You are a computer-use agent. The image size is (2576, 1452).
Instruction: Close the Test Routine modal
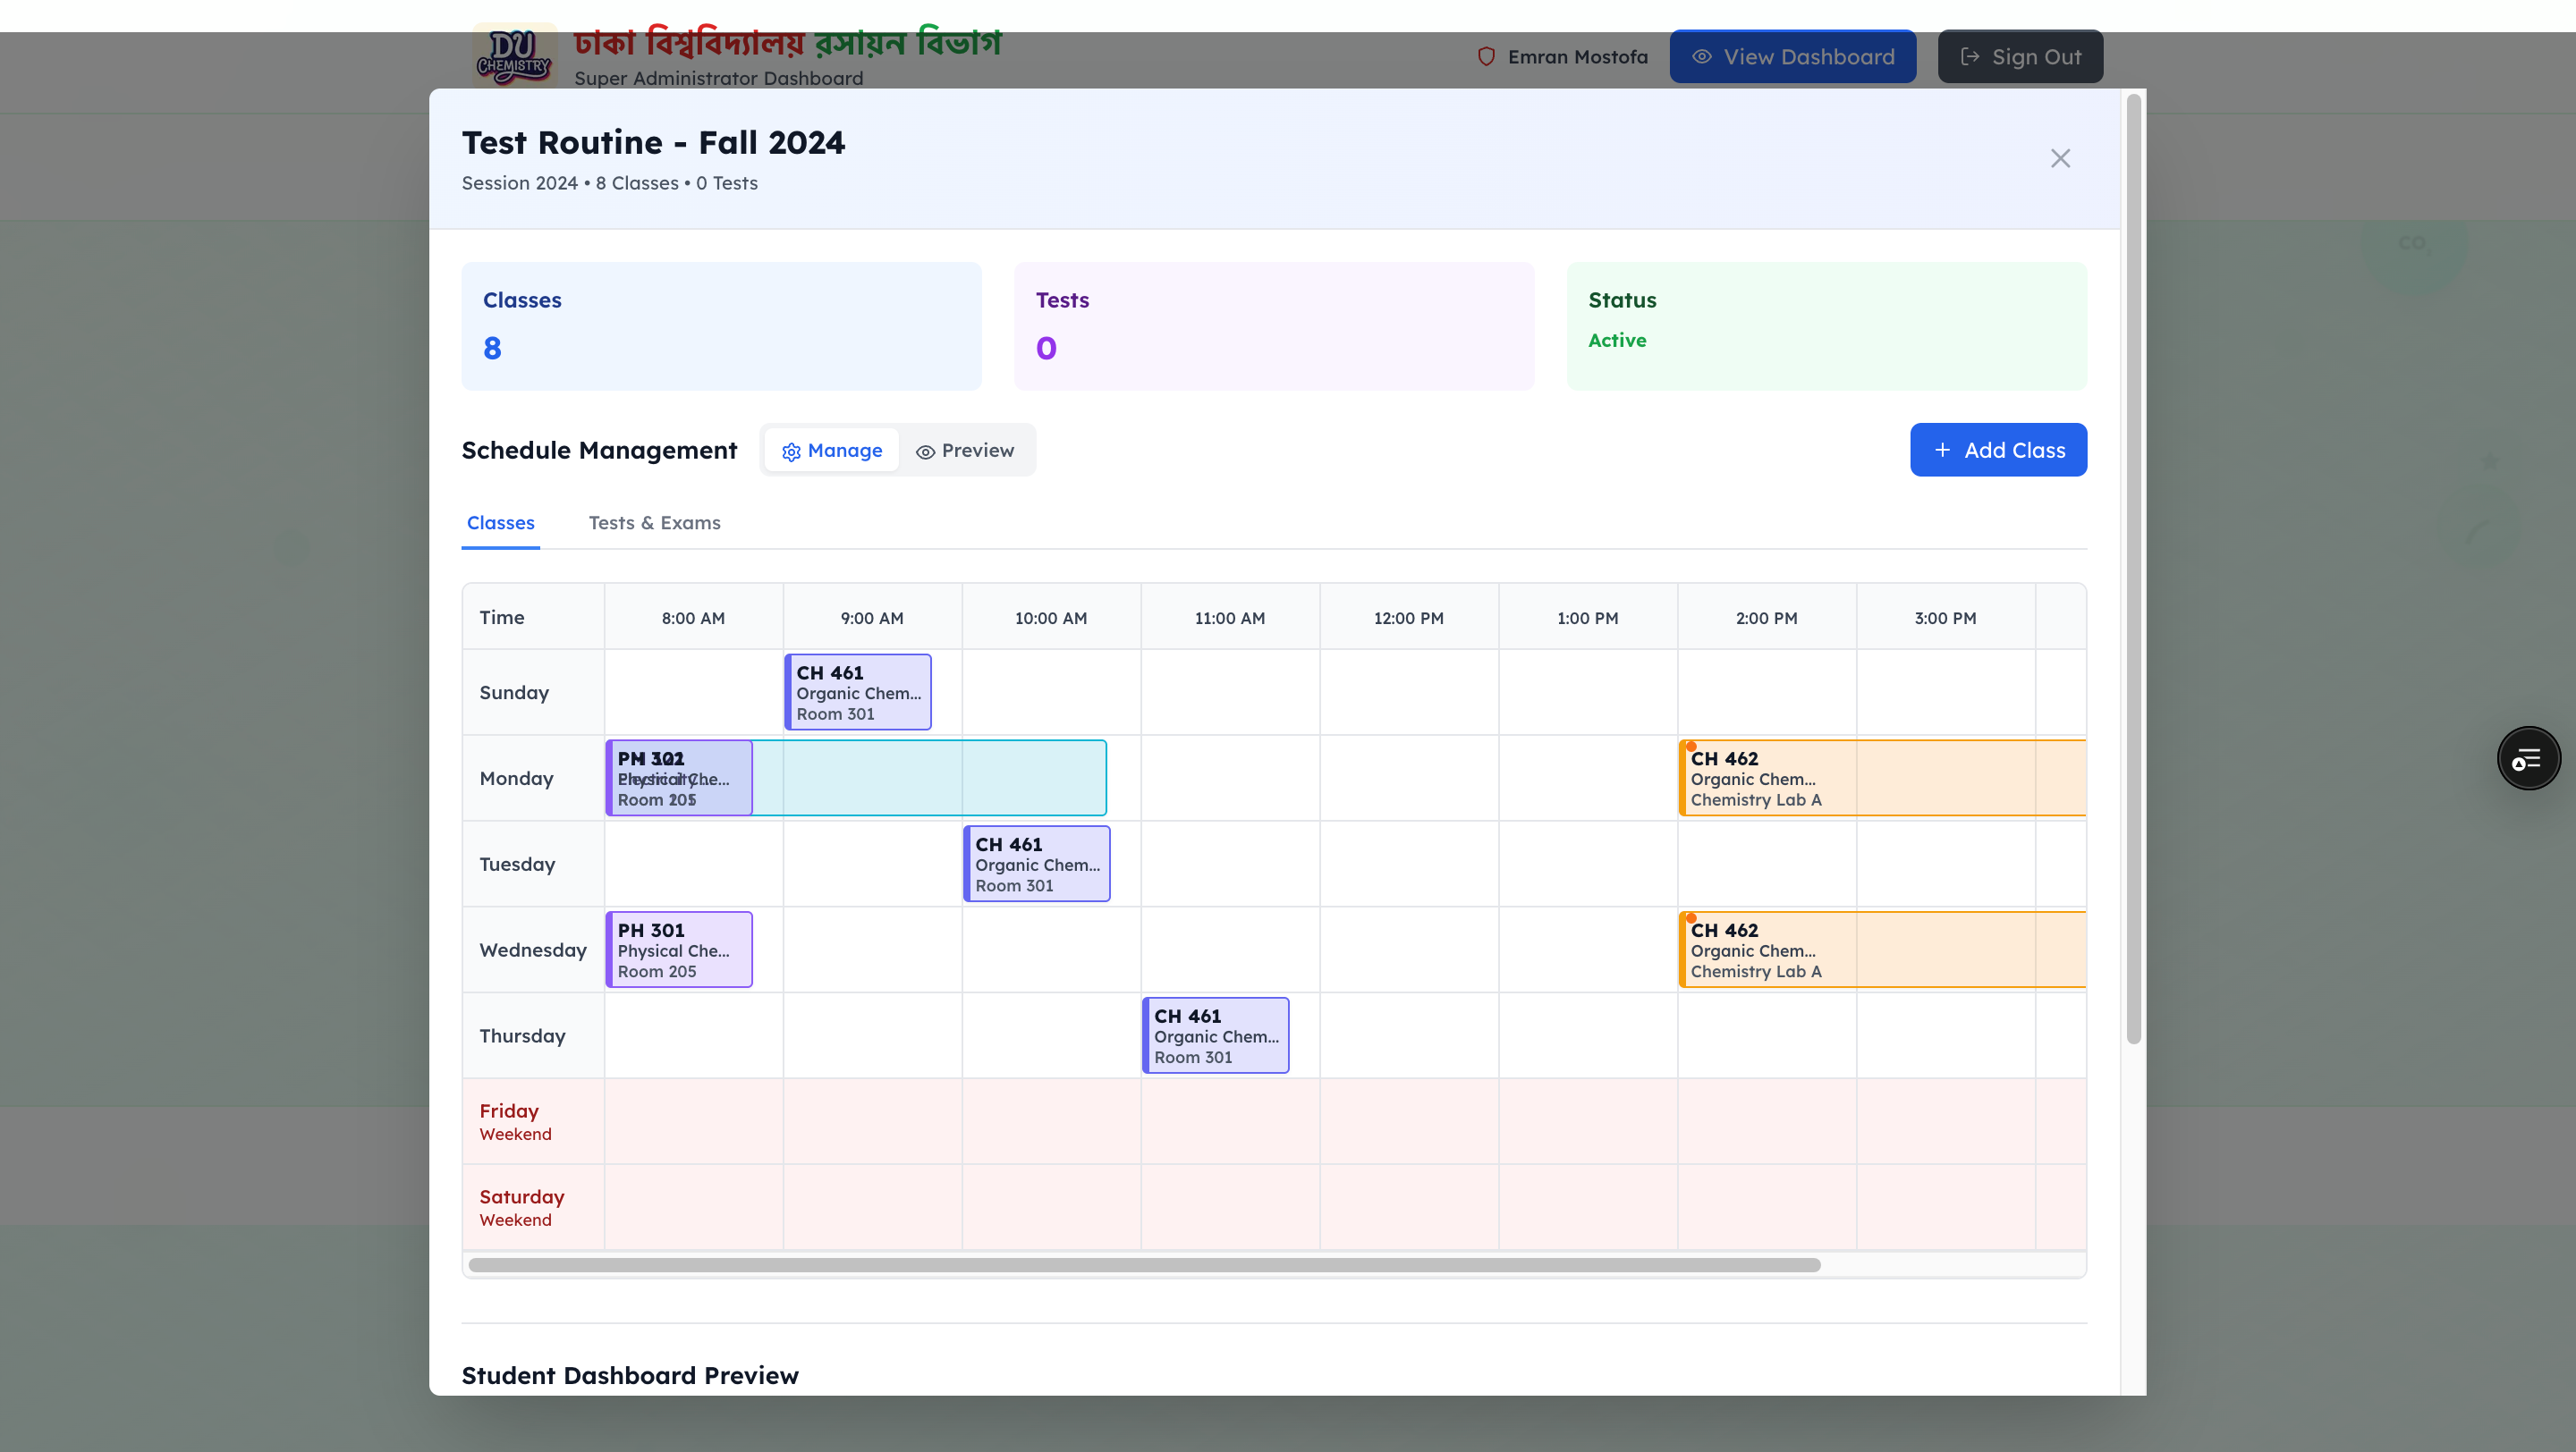tap(2060, 159)
